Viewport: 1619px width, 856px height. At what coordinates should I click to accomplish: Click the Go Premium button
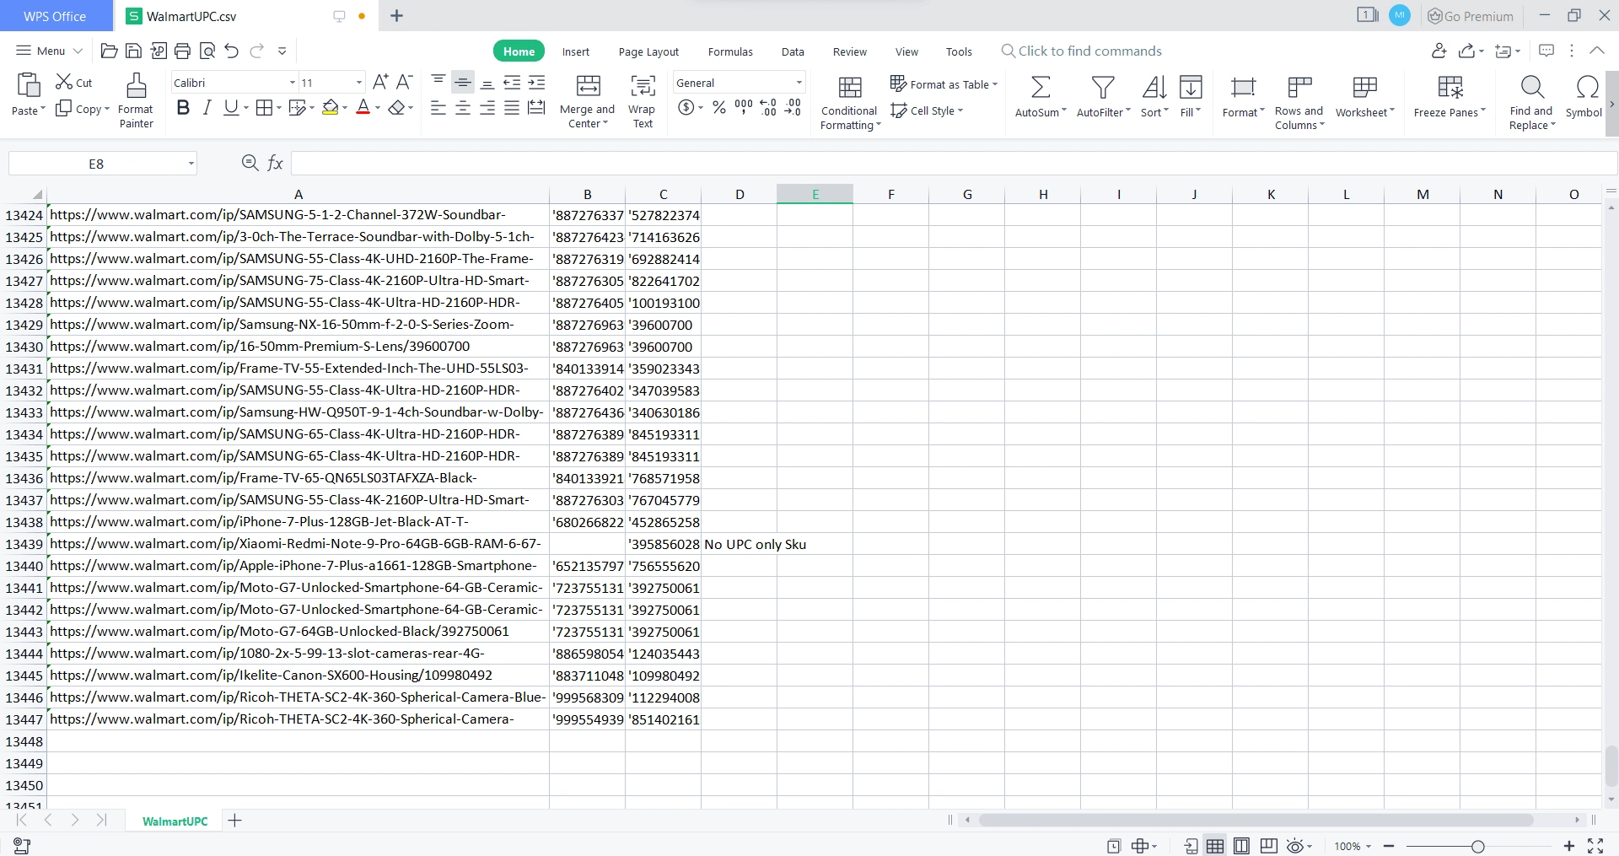(1470, 16)
